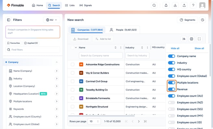Collapse the Company filter section
Screen dimensions: 213x129
pyautogui.click(x=57, y=62)
